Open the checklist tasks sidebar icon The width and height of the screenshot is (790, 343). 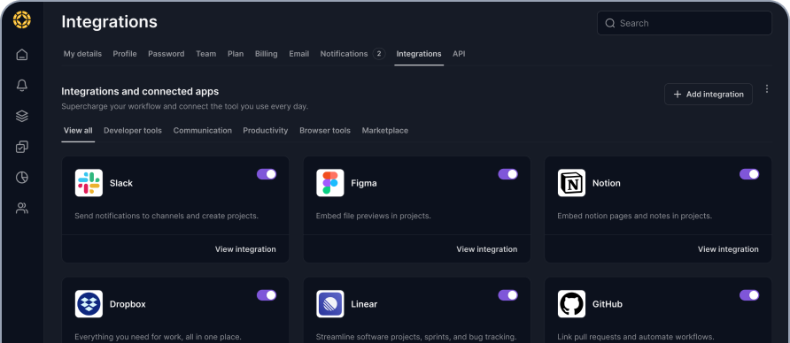[x=21, y=147]
